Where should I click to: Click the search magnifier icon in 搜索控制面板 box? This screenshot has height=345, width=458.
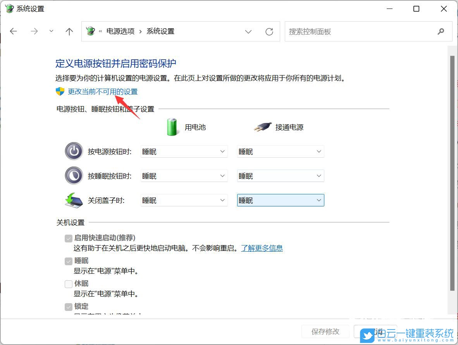coord(441,31)
